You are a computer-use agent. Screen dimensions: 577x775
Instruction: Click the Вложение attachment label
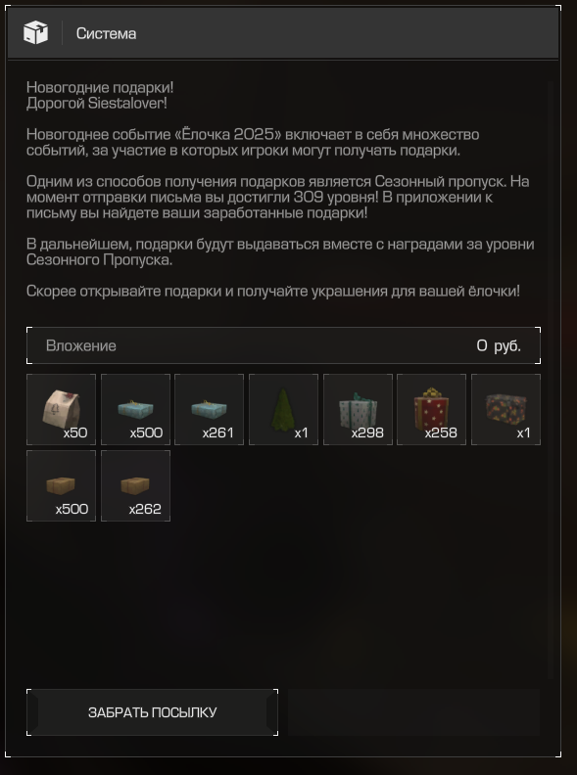pos(81,345)
